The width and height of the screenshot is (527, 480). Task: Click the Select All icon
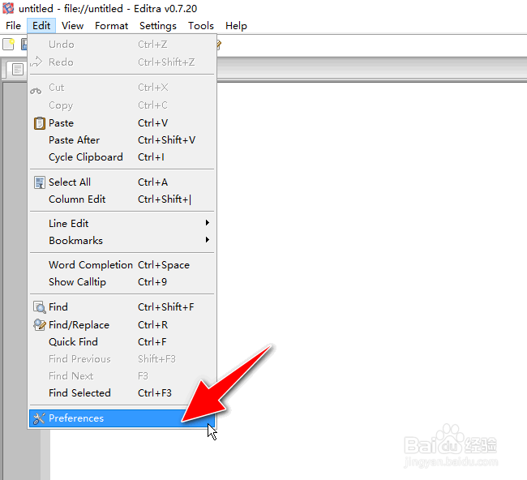pos(40,182)
